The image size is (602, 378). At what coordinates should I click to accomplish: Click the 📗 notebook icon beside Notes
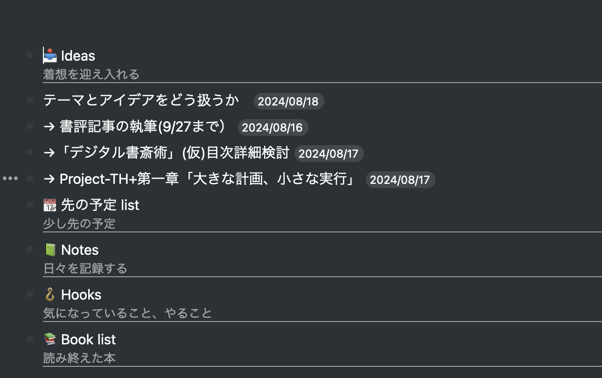pos(49,250)
